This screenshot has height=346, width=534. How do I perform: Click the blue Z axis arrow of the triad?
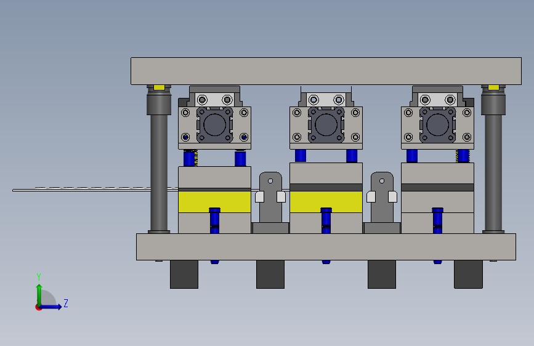click(51, 307)
